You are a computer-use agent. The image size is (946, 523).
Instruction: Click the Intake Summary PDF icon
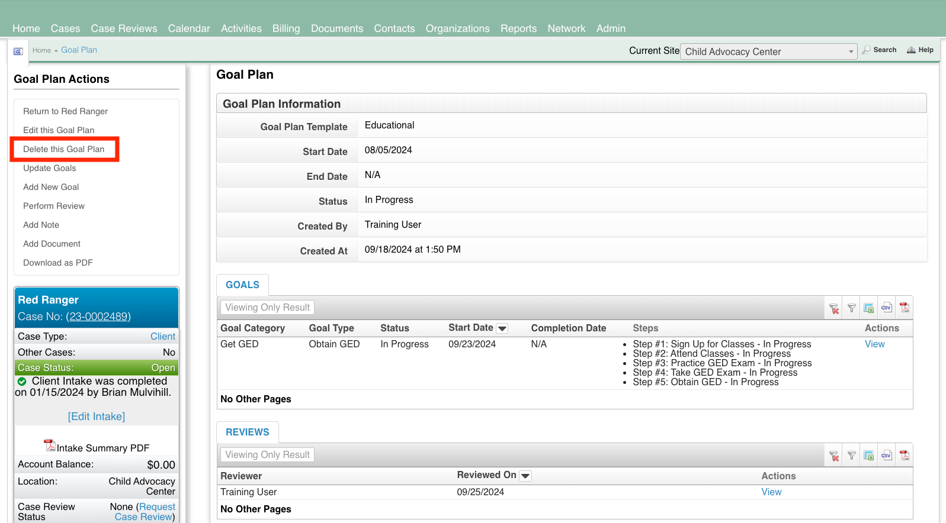[50, 445]
